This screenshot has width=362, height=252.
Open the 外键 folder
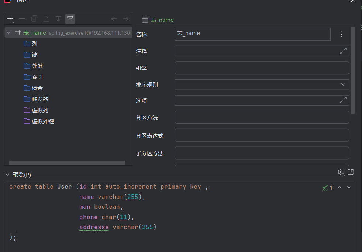pos(33,66)
